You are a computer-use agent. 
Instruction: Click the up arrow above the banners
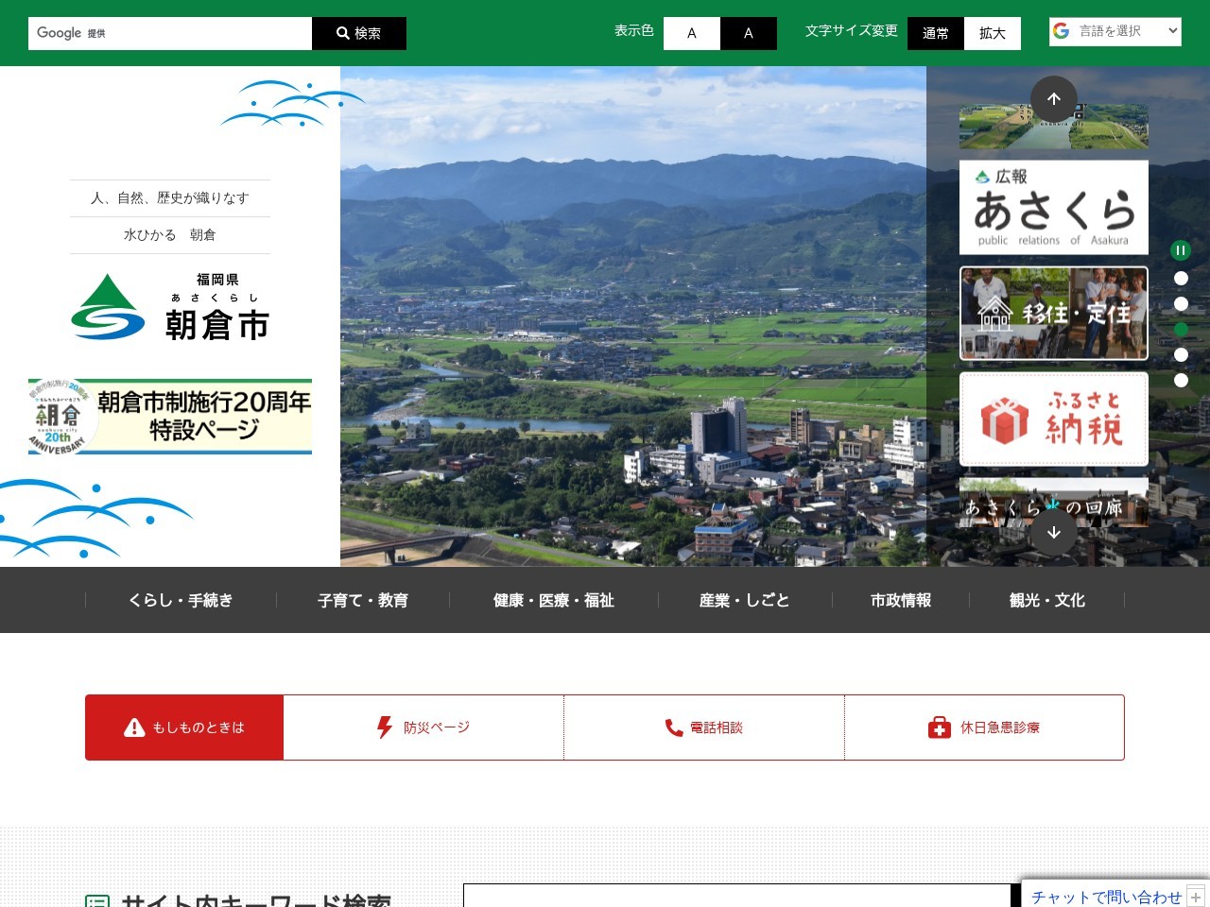click(x=1053, y=99)
